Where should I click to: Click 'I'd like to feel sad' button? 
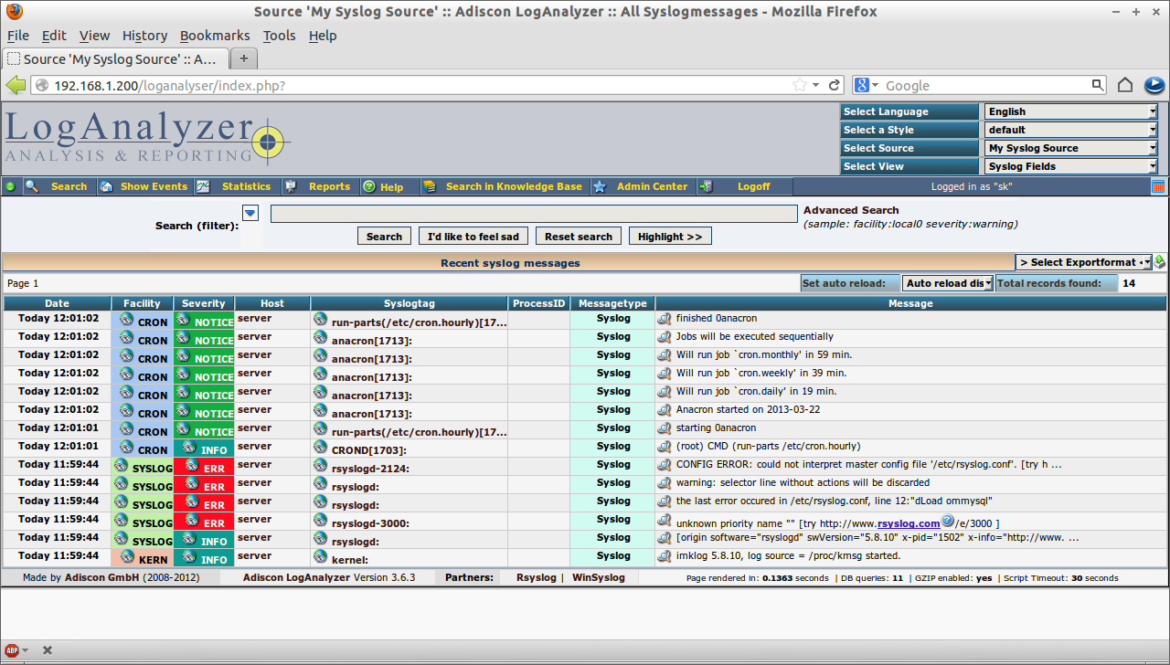(x=473, y=237)
